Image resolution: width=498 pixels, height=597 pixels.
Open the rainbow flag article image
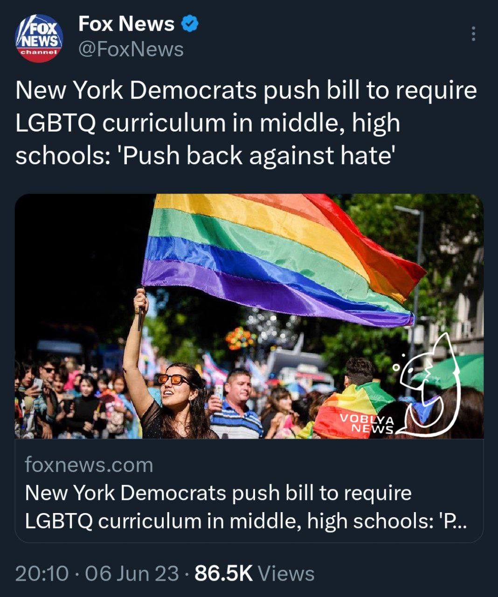[249, 316]
